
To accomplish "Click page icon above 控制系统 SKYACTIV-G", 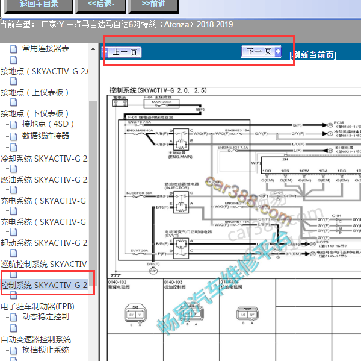I will [x=14, y=274].
